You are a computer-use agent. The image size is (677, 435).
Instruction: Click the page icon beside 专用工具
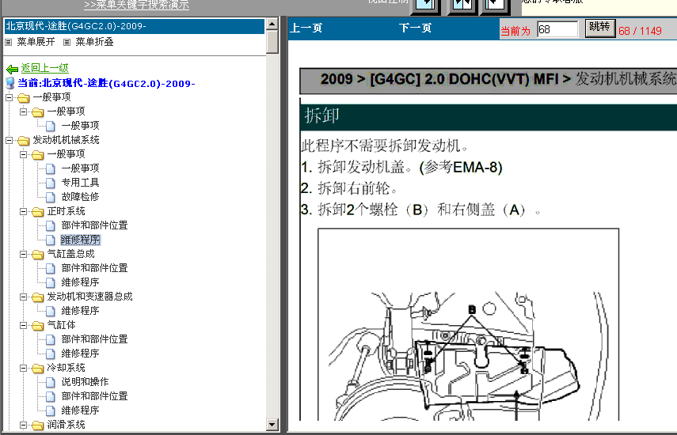[51, 183]
